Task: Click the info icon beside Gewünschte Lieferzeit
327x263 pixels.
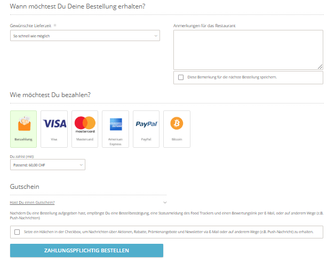Action: [x=55, y=25]
